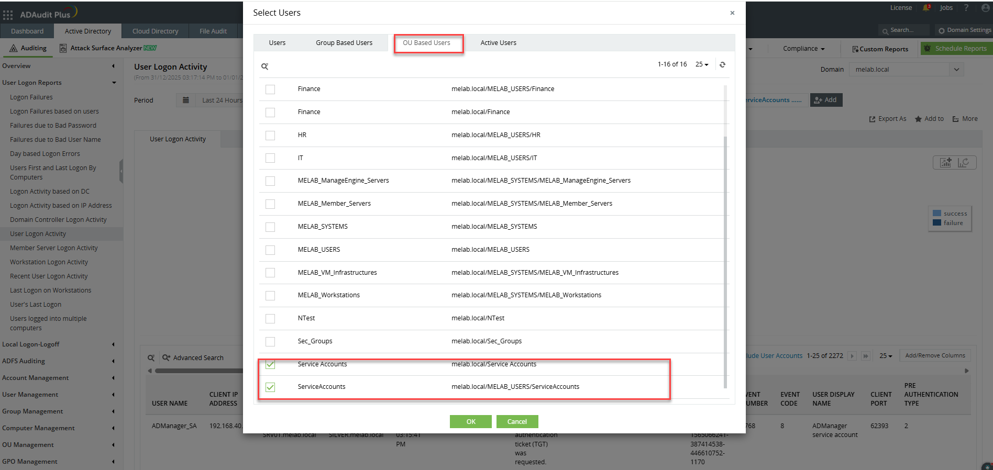Click the Domain Settings gear icon
The width and height of the screenshot is (993, 470).
[942, 30]
